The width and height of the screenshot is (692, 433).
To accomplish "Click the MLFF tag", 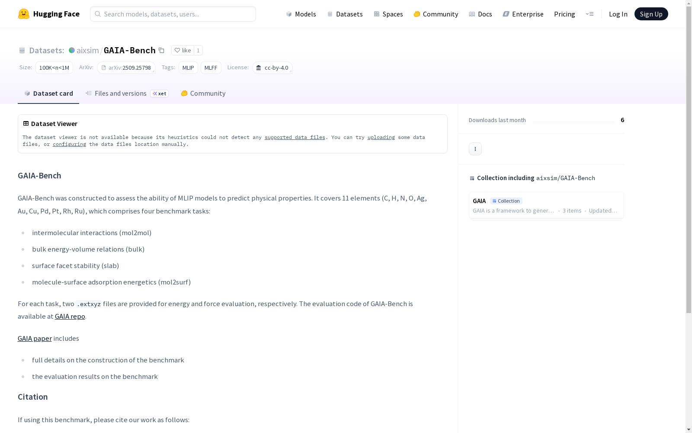I will [211, 68].
